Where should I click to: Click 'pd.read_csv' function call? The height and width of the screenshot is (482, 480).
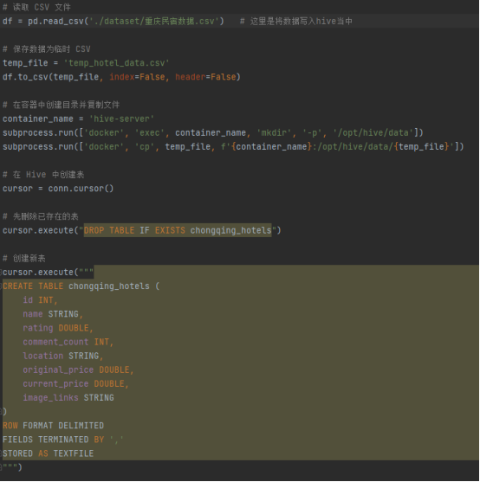(x=55, y=22)
